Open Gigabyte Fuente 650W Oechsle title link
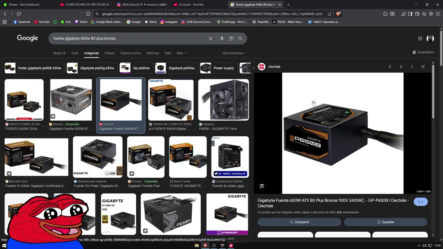 coord(333,203)
